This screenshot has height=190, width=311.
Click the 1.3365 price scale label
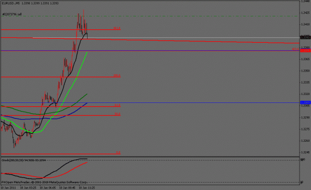point(305,59)
